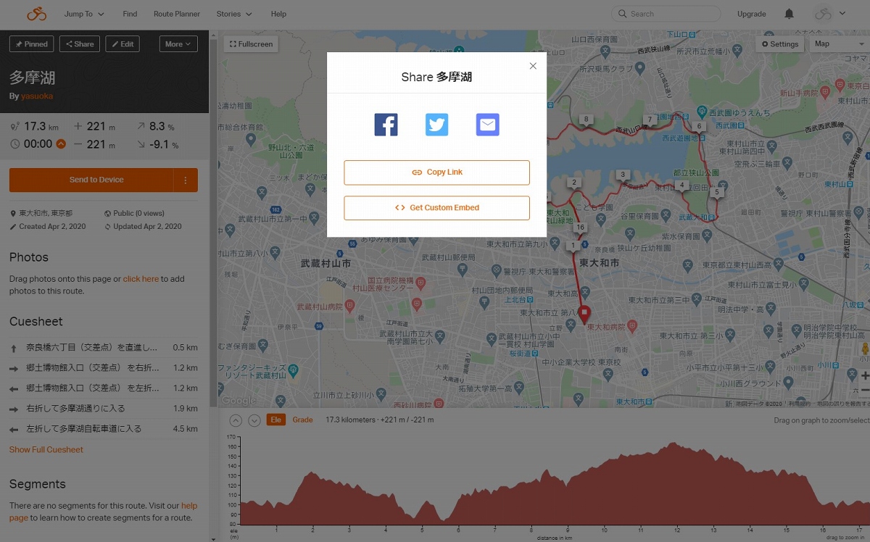Expand elevation panel with down arrow
870x542 pixels.
pos(254,420)
